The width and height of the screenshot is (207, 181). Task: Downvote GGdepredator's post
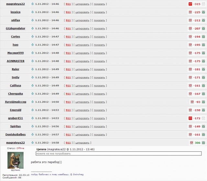click(x=190, y=29)
